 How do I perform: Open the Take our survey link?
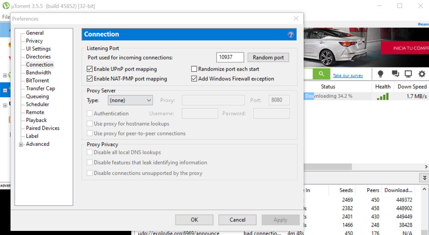[348, 75]
